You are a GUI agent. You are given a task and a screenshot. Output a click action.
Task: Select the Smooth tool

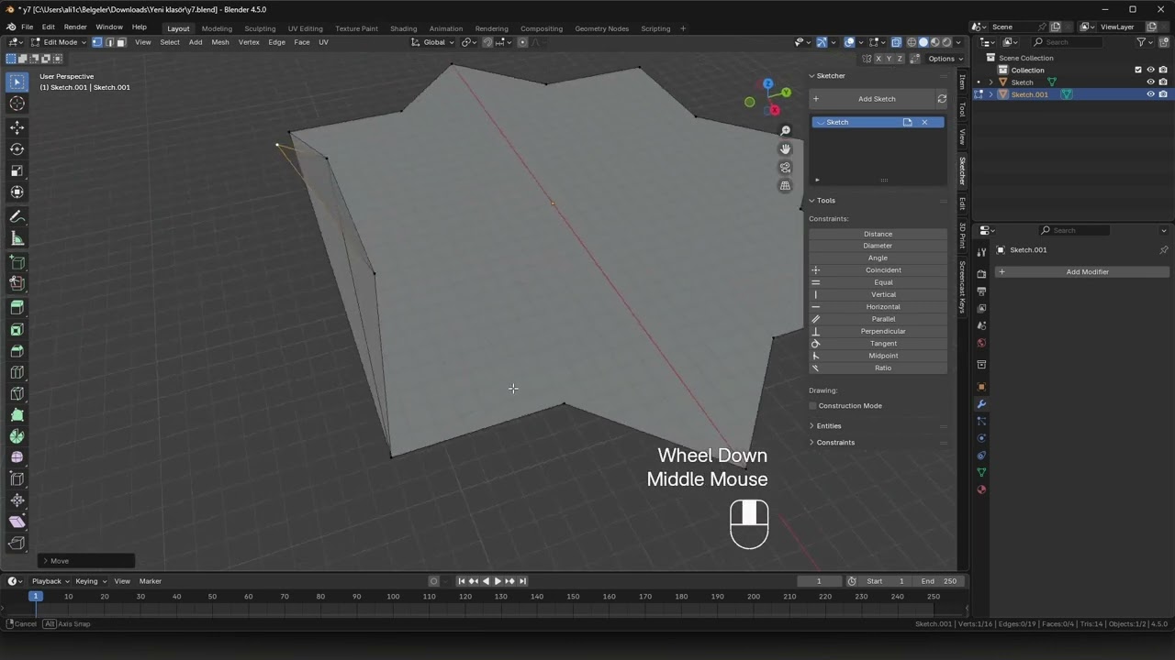pyautogui.click(x=17, y=457)
